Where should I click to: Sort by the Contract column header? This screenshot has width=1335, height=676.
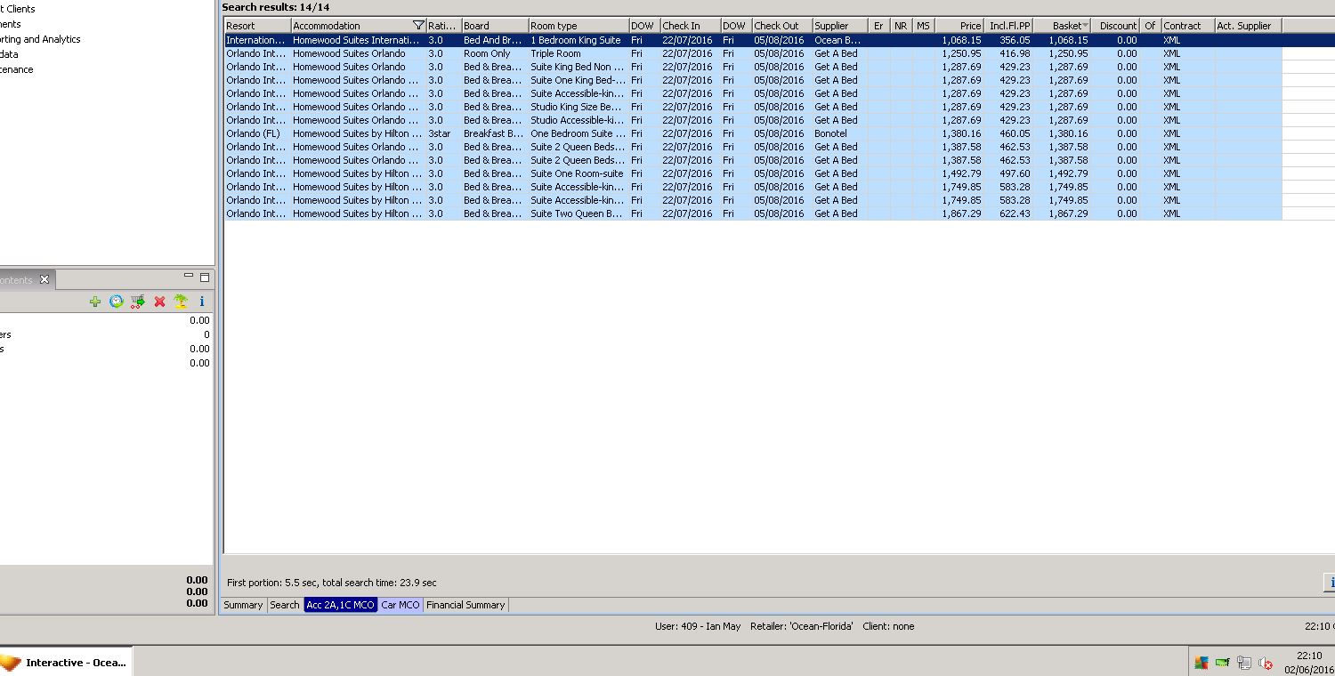click(1188, 26)
